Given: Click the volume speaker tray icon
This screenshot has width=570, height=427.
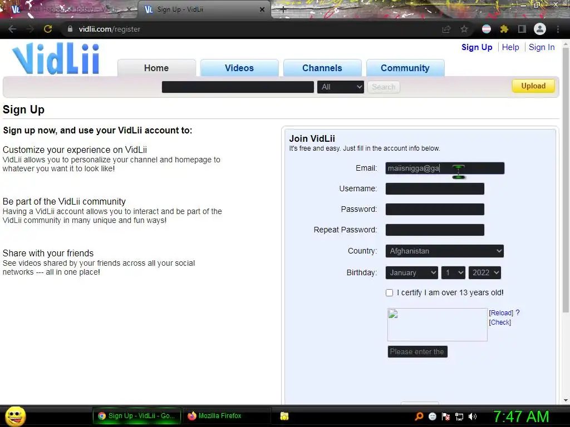Looking at the screenshot, I should (473, 416).
